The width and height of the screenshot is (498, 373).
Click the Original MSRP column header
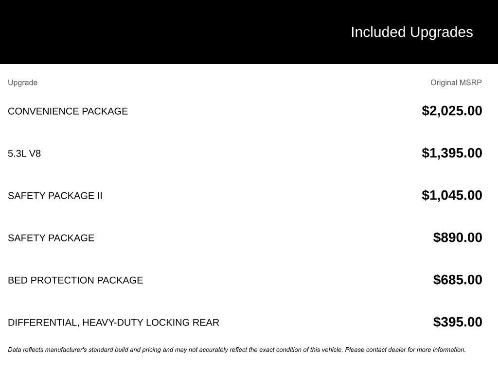[x=456, y=83]
